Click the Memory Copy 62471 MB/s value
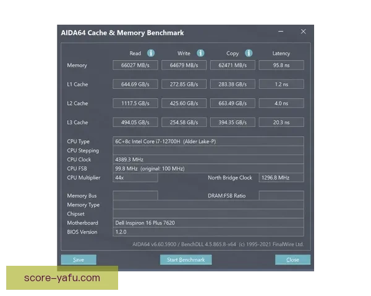Image resolution: width=371 pixels, height=296 pixels. coord(232,65)
